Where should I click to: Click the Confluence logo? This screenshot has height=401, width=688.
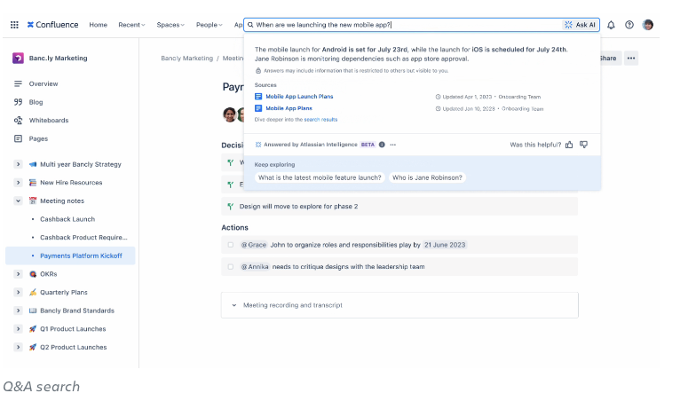click(x=52, y=25)
